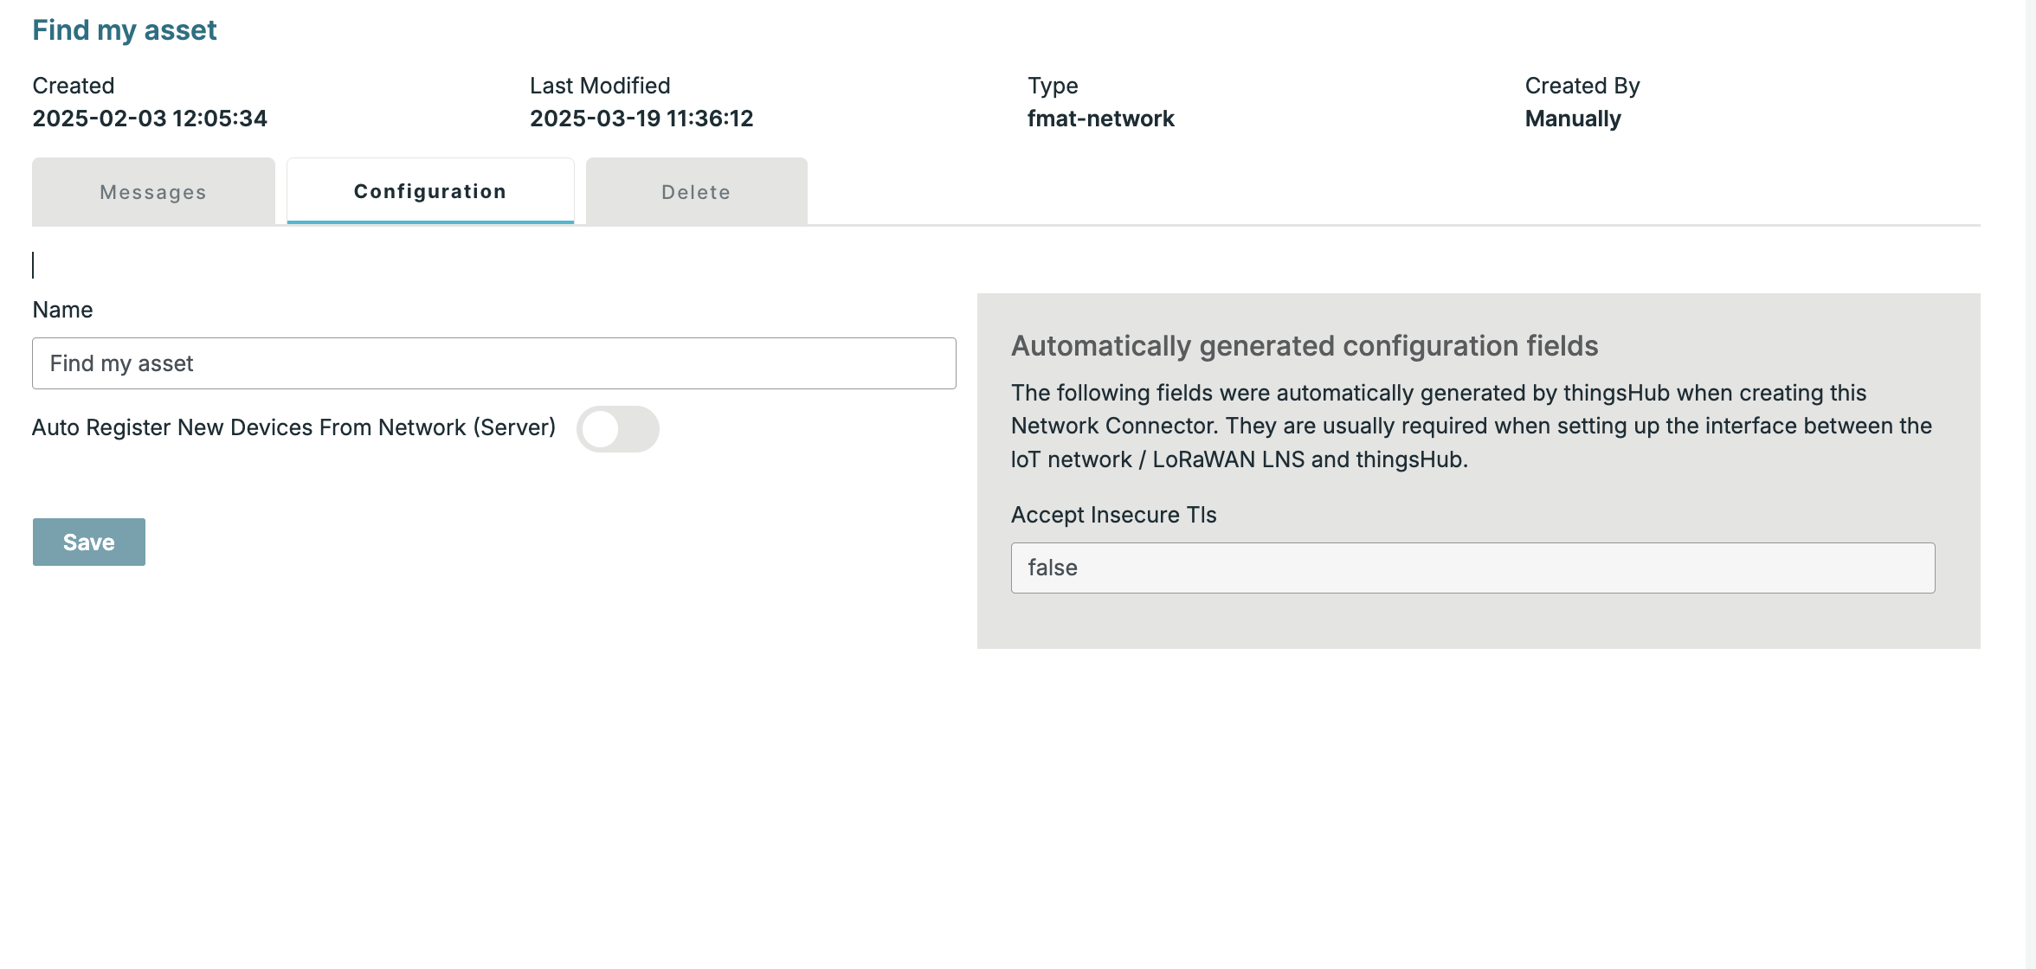This screenshot has width=2036, height=969.
Task: Click the 'Manually' Created By value
Action: click(x=1572, y=119)
